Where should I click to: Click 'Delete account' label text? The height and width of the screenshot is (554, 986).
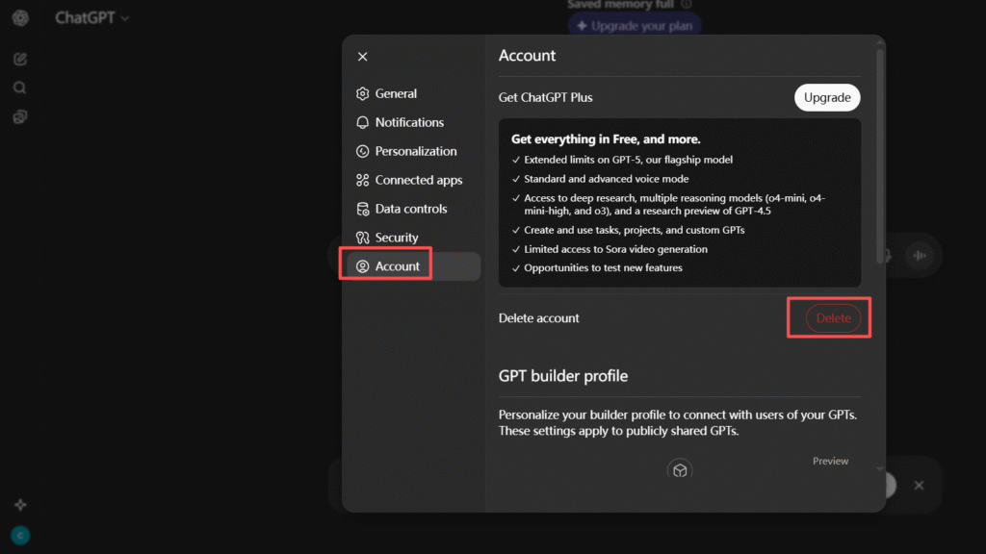(538, 317)
